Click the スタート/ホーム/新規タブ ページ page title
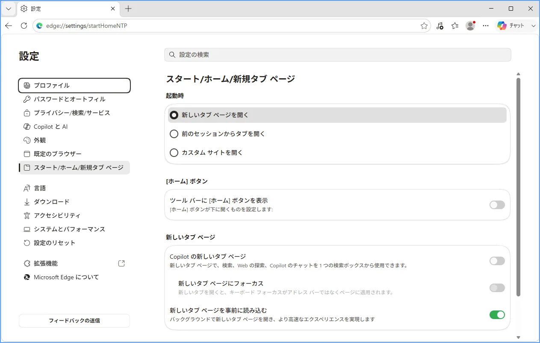This screenshot has height=343, width=540. 230,79
